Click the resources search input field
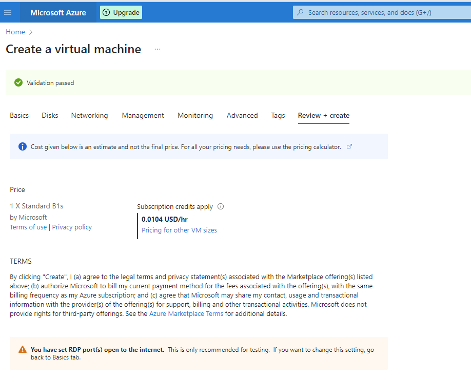The image size is (471, 382). coord(380,12)
